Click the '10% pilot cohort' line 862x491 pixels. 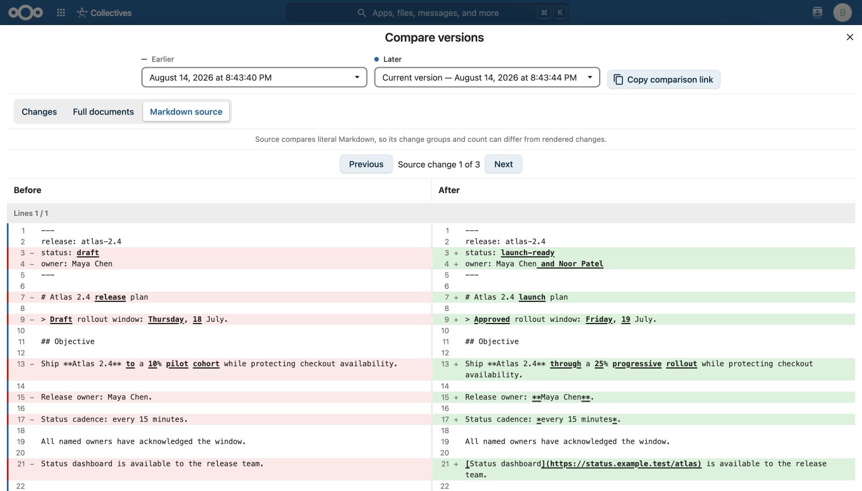(x=219, y=369)
